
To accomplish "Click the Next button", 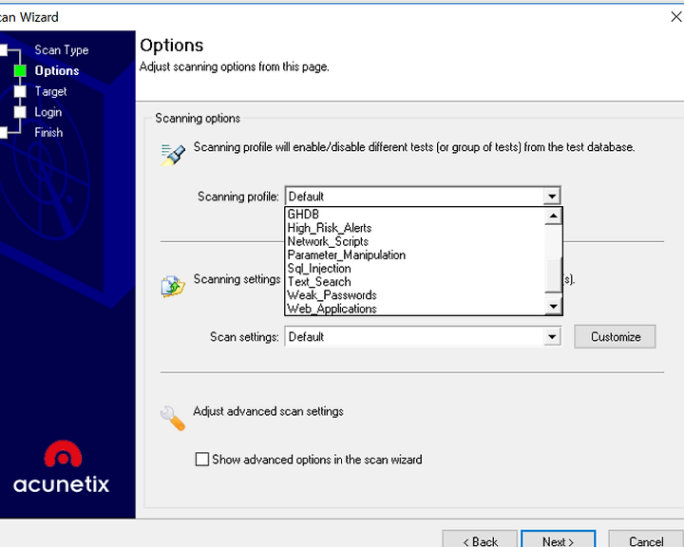I will click(559, 540).
